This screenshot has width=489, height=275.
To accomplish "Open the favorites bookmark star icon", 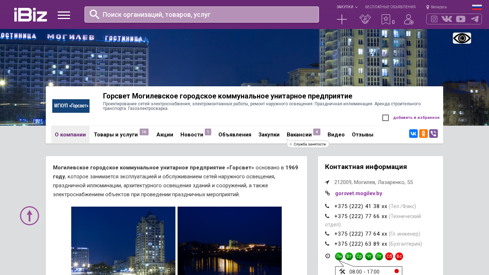I will [386, 19].
